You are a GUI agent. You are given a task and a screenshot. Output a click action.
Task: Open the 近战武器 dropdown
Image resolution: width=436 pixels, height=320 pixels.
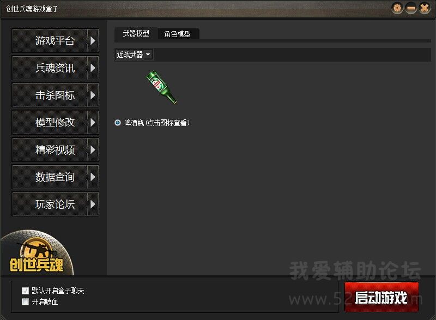click(x=134, y=55)
